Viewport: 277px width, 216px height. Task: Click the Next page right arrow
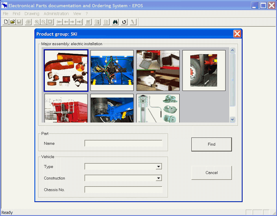(72, 22)
